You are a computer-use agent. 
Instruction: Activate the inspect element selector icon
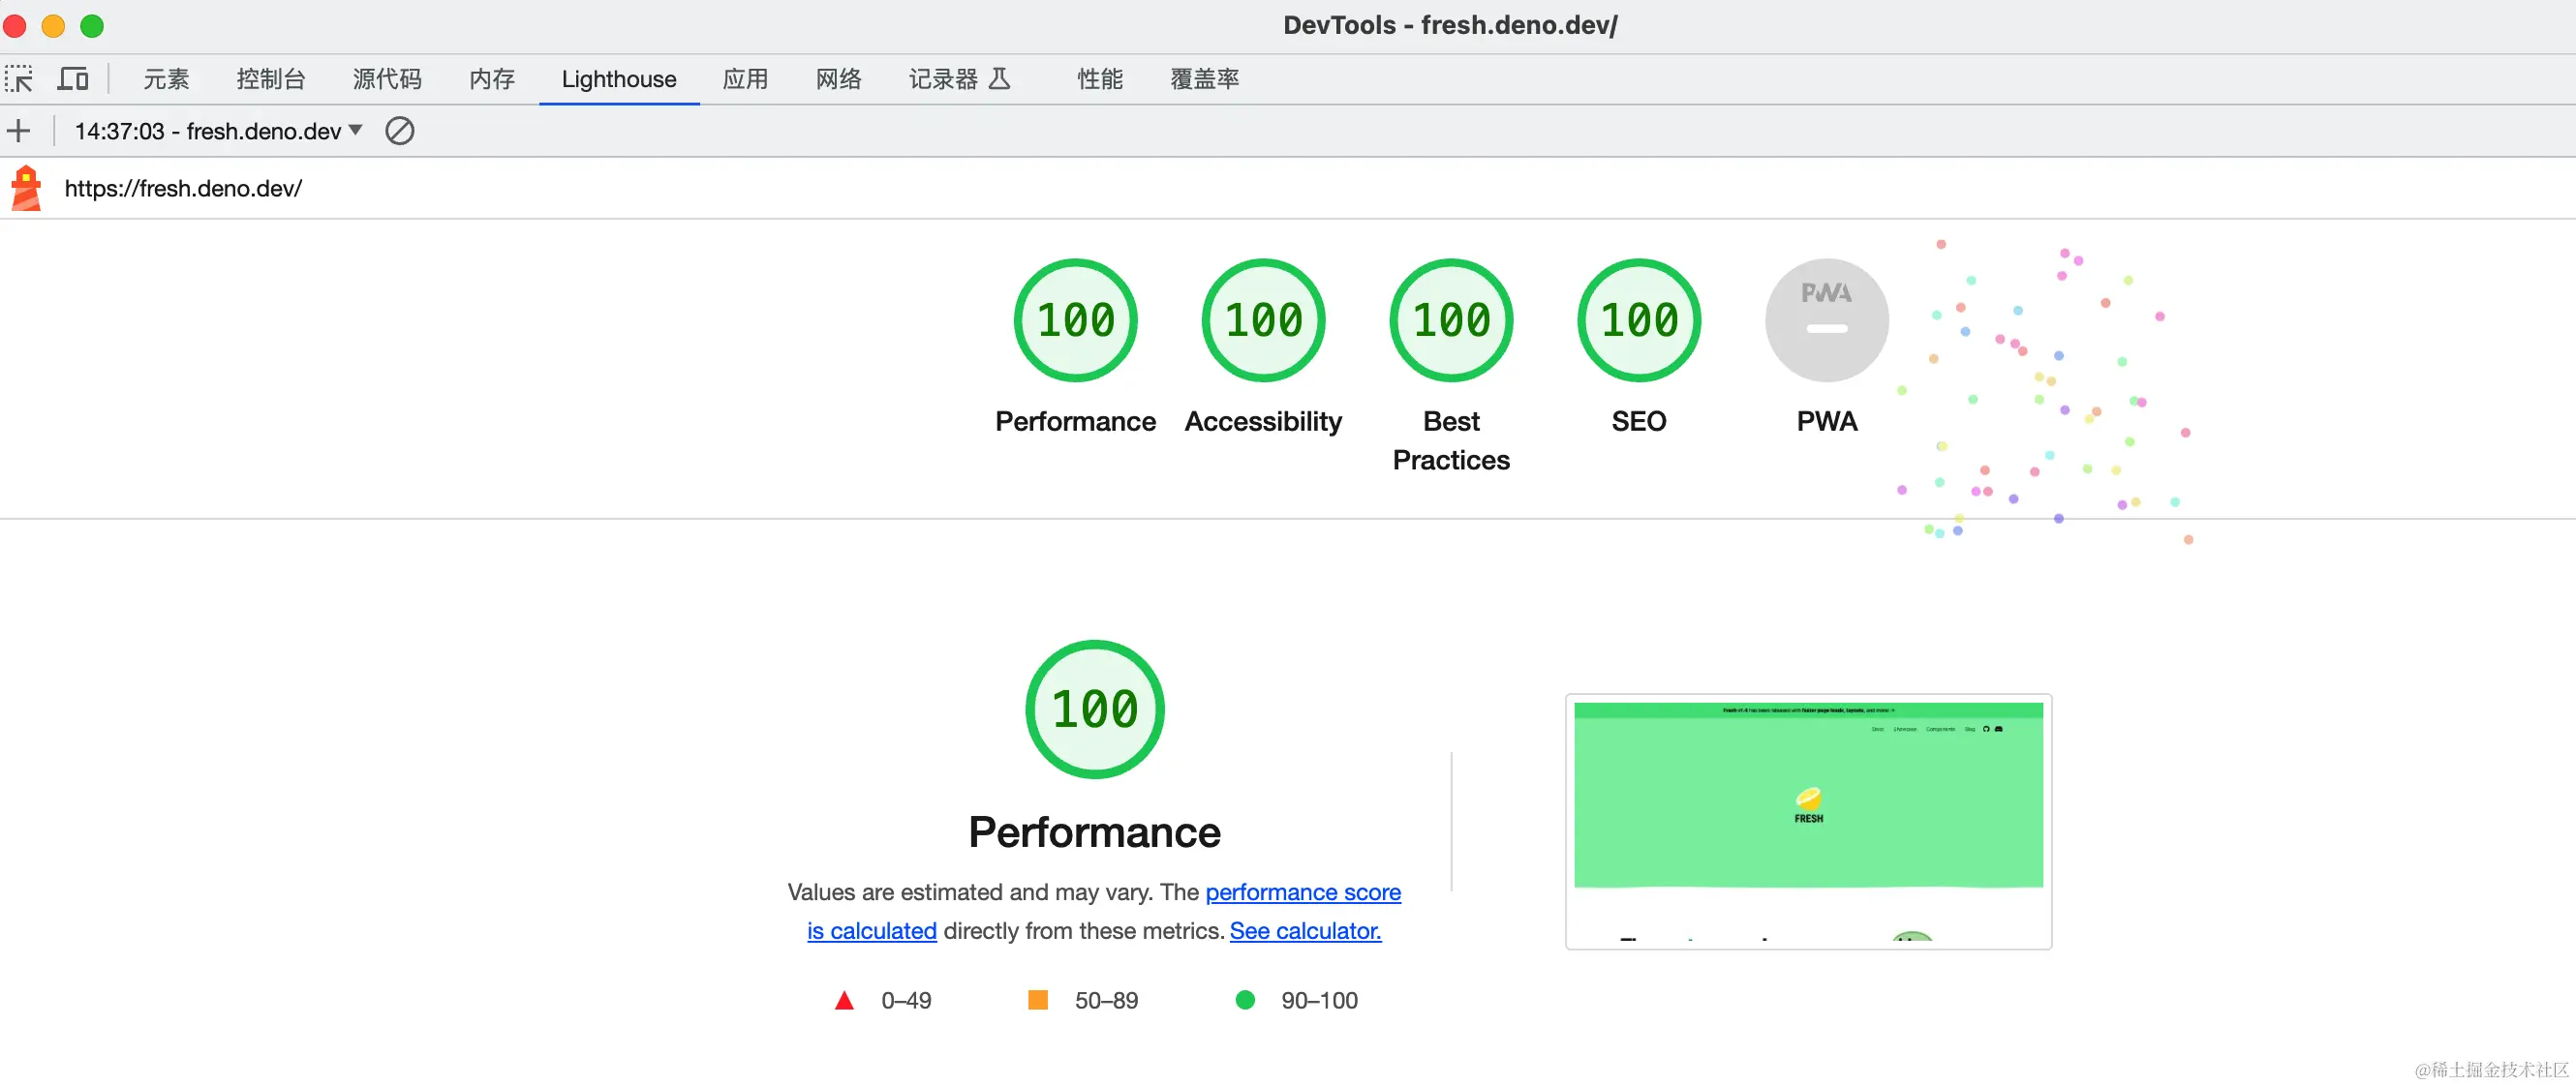click(x=19, y=79)
